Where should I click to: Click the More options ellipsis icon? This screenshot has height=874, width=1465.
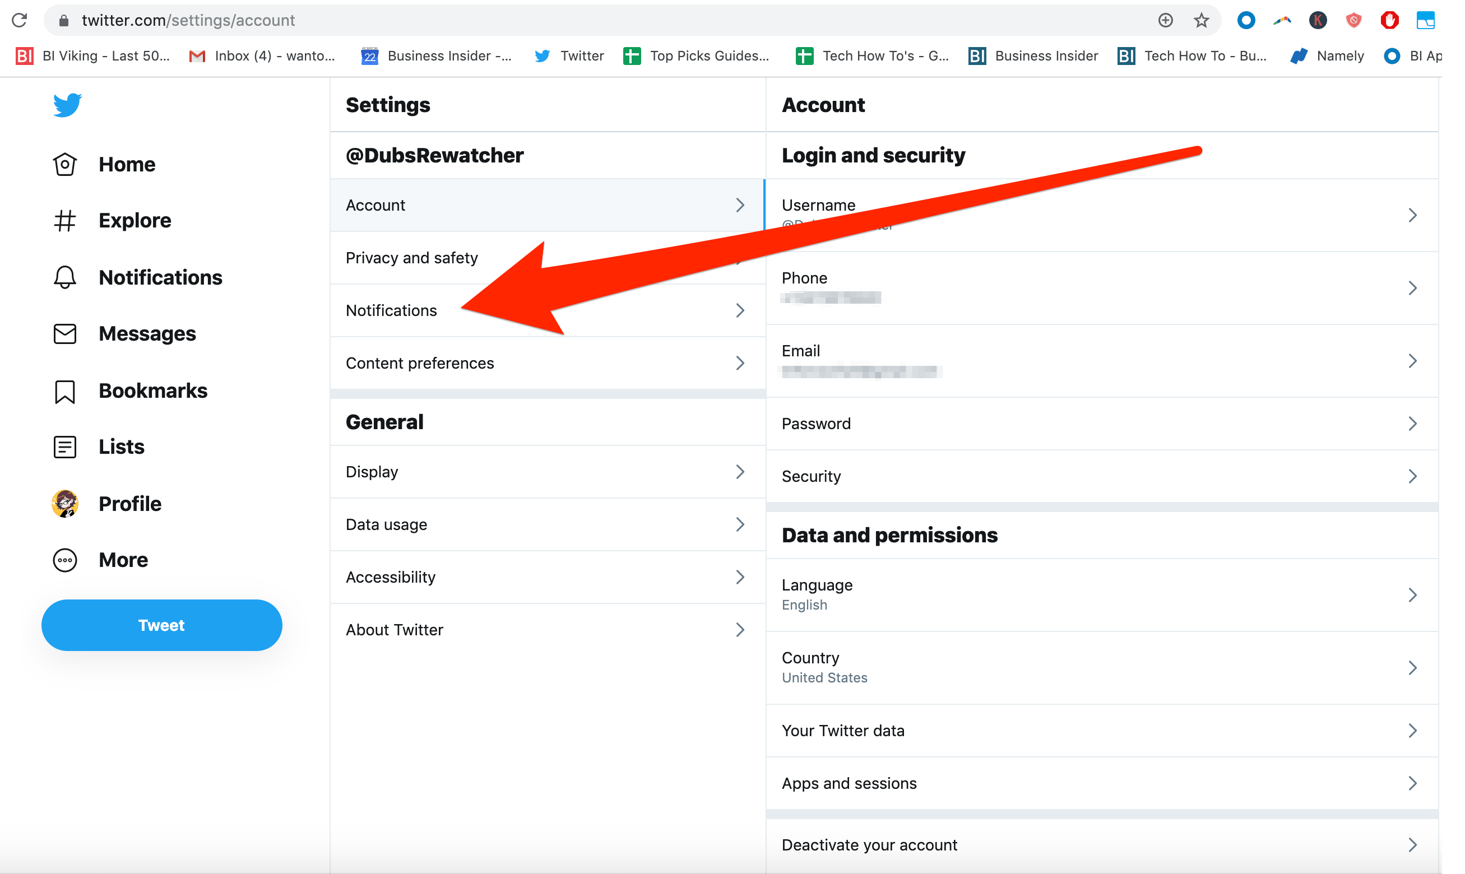[65, 560]
